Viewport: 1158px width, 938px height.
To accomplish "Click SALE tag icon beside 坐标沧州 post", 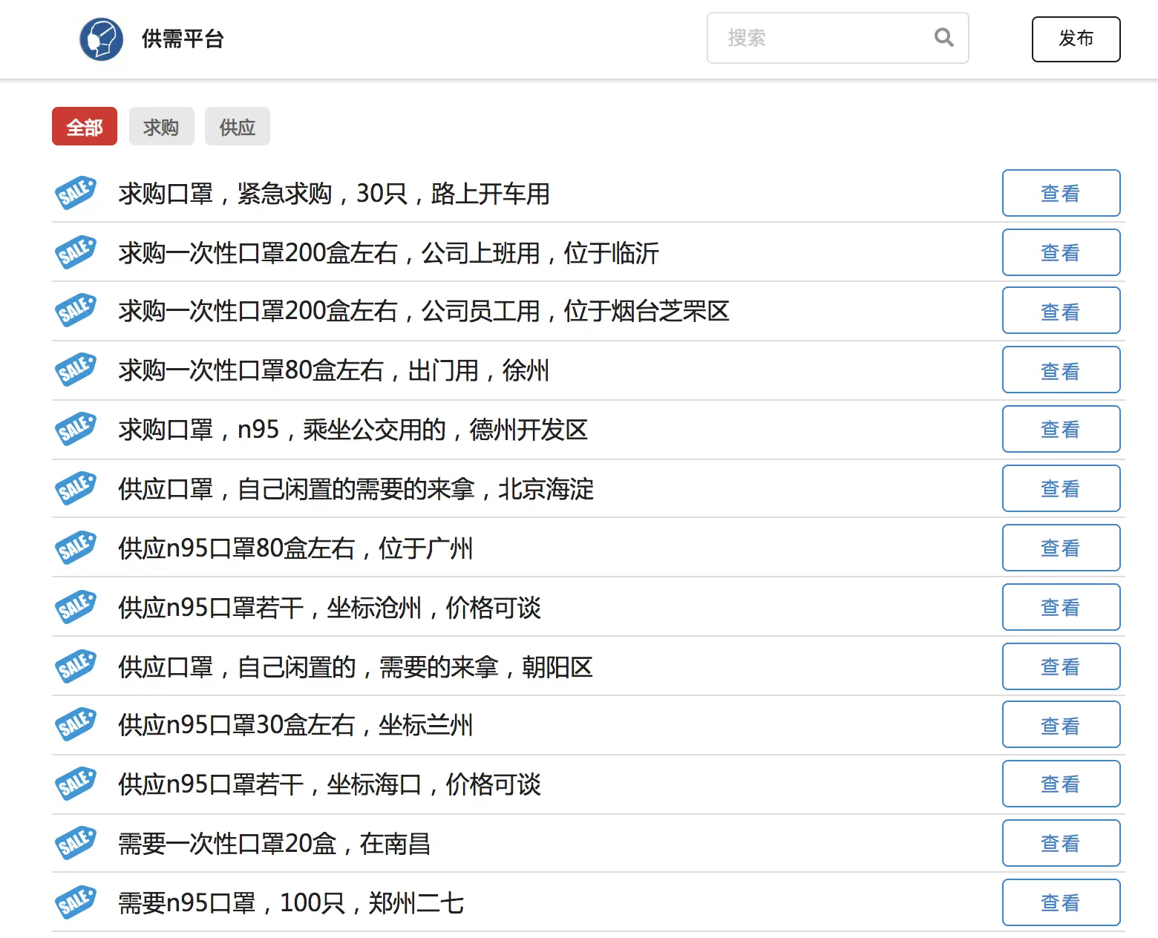I will click(76, 607).
